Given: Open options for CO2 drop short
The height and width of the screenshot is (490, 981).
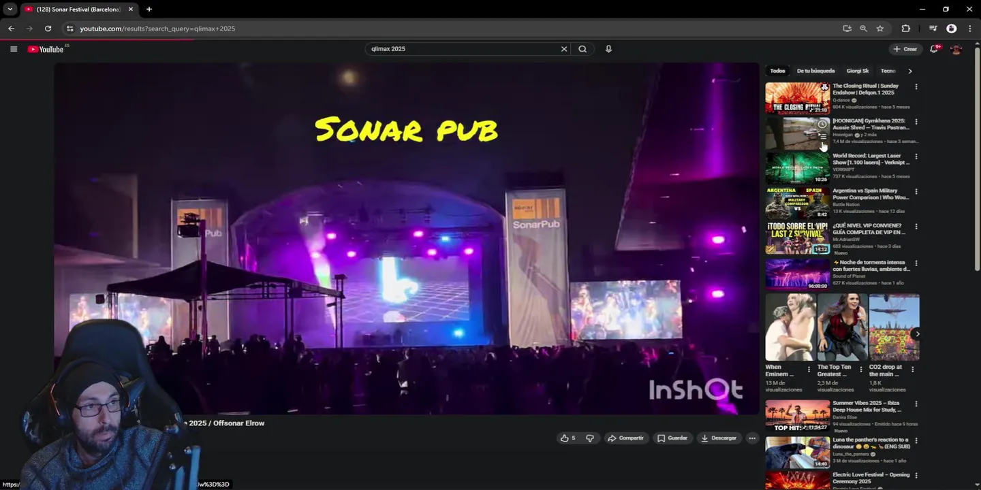Looking at the screenshot, I should (913, 370).
